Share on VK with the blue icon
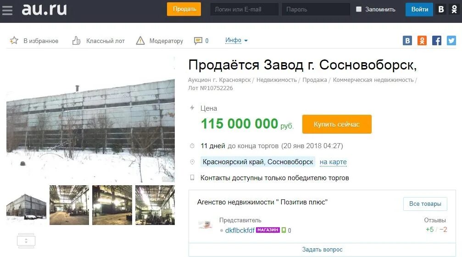Screen dimensions: 462x257 point(407,41)
